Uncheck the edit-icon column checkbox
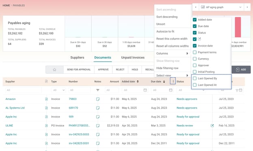 [195, 39]
